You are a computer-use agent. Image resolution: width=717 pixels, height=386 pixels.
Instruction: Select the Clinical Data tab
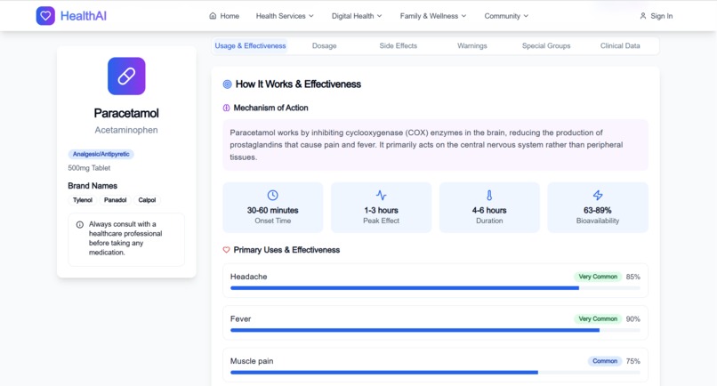pos(620,45)
